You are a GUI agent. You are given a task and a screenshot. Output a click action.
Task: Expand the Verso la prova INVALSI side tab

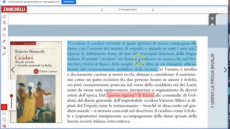212,81
